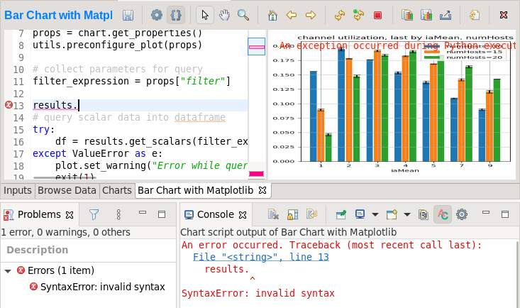
Task: Switch to the Inputs tab
Action: pos(17,190)
